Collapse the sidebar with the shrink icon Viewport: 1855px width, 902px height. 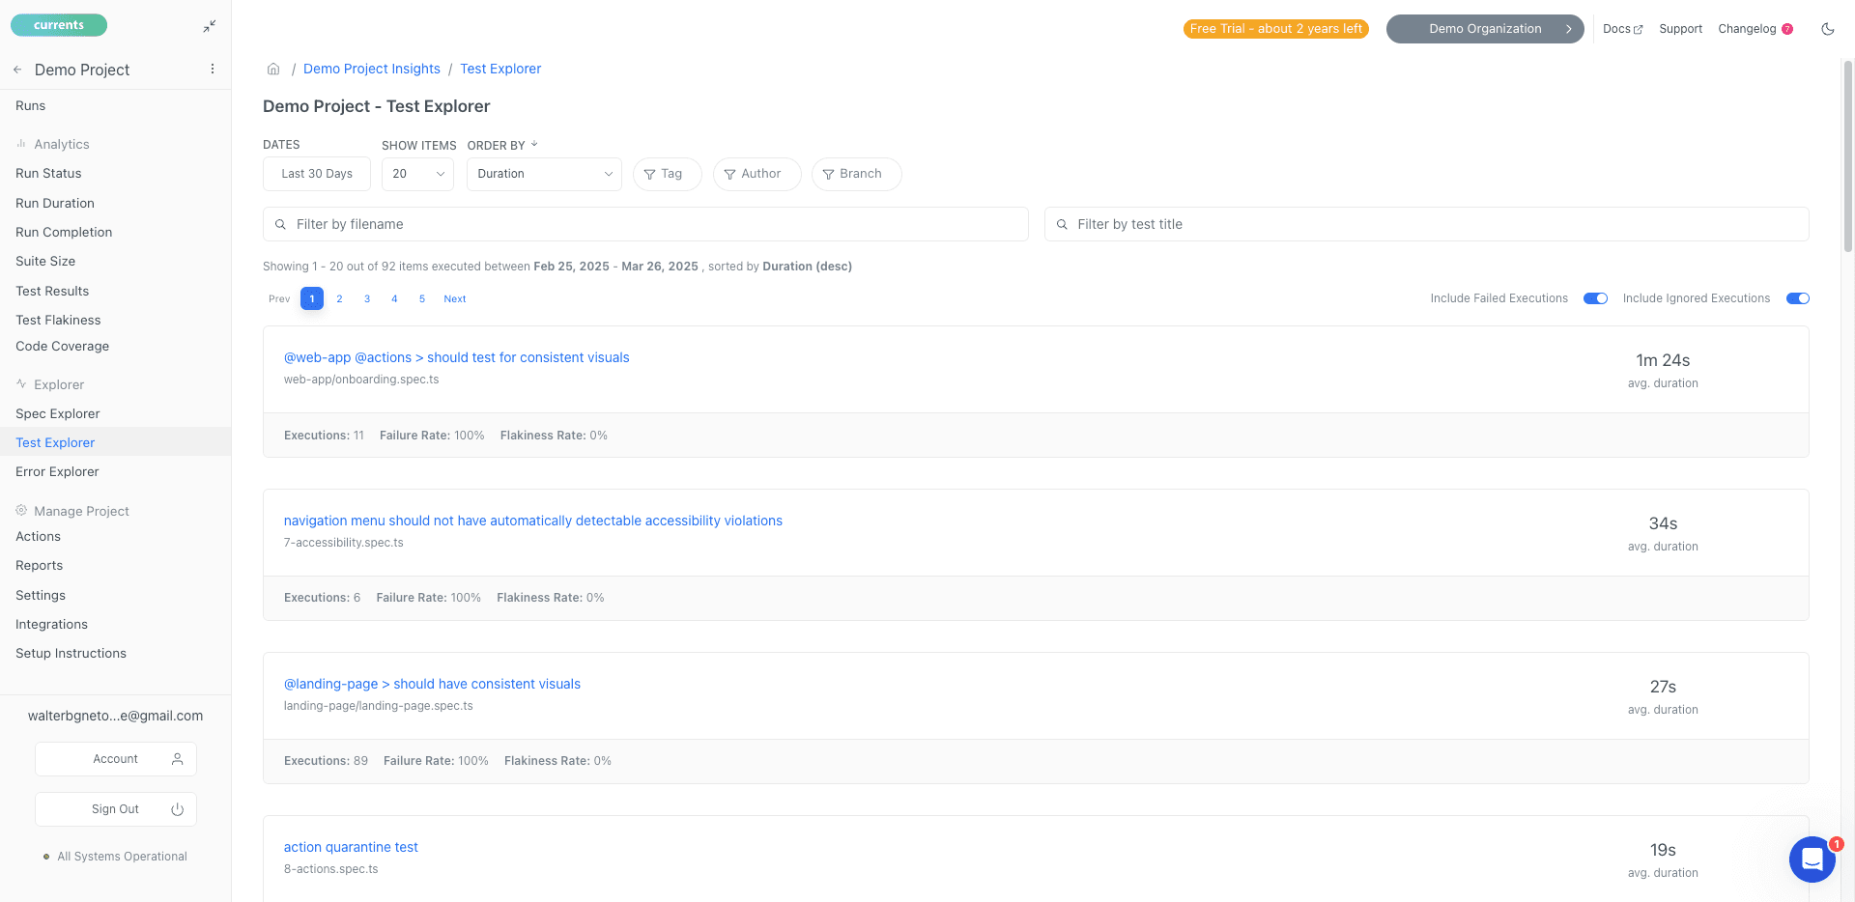[210, 27]
